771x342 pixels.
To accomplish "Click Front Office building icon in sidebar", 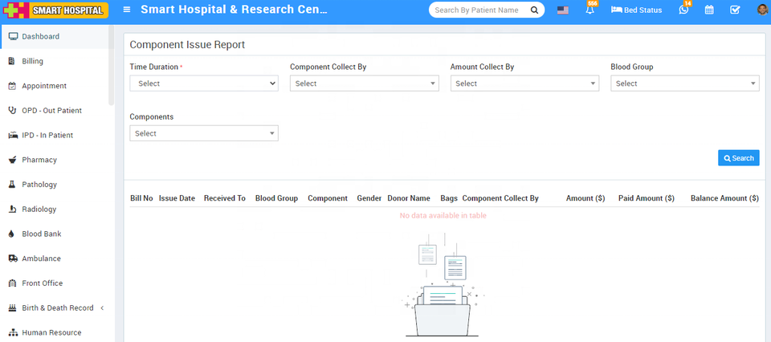I will [13, 283].
